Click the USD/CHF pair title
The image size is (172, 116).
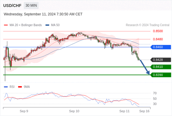click(12, 6)
